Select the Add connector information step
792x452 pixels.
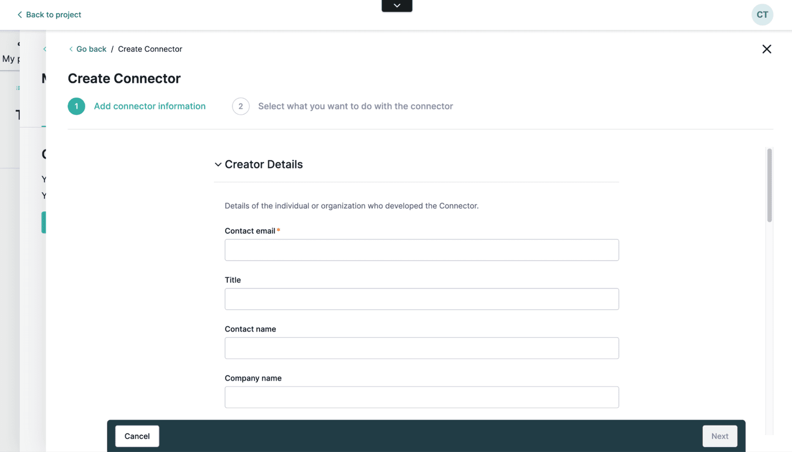[149, 106]
